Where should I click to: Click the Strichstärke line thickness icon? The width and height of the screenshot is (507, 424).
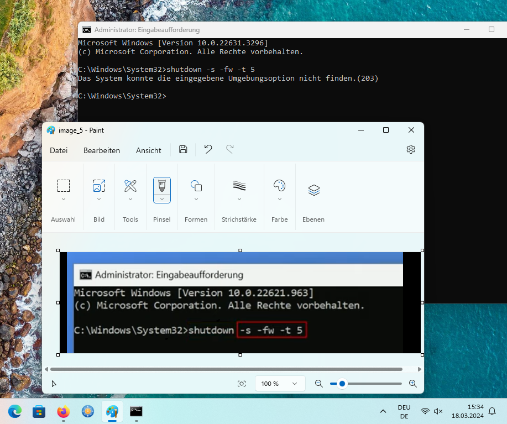pyautogui.click(x=239, y=186)
